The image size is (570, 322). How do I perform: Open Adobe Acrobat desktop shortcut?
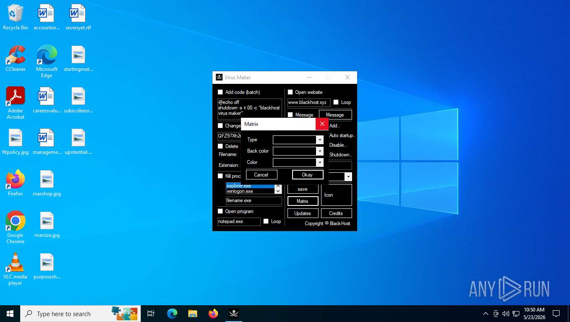pos(16,103)
